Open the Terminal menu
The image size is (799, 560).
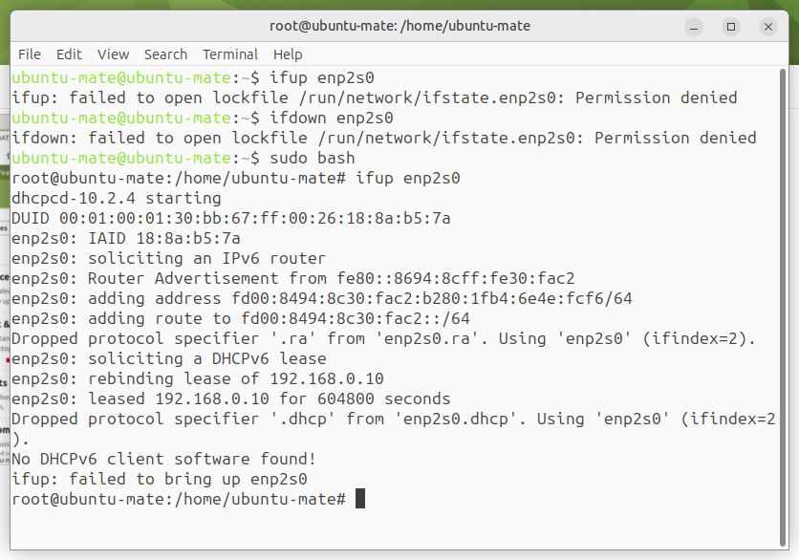[230, 54]
